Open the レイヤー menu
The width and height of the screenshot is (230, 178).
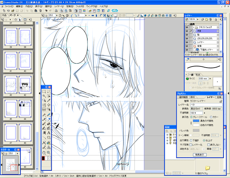[x=59, y=6]
